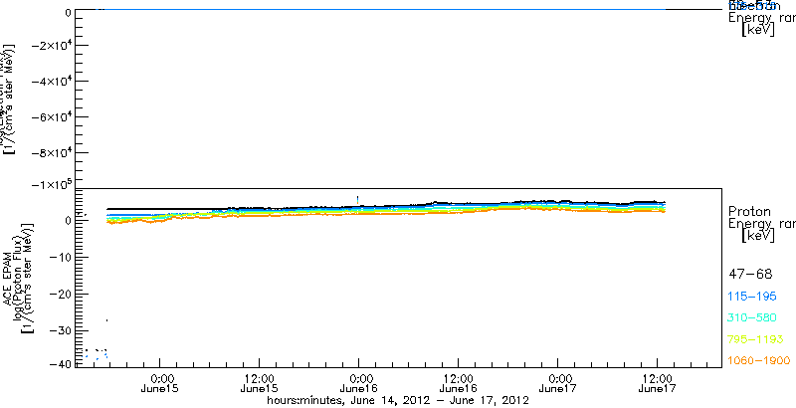Select the -1×10⁵ tick label
The image size is (796, 408).
click(x=51, y=183)
